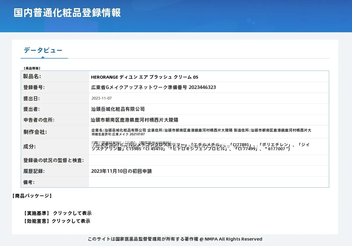Click the 【商品情報】 section label

click(x=32, y=68)
